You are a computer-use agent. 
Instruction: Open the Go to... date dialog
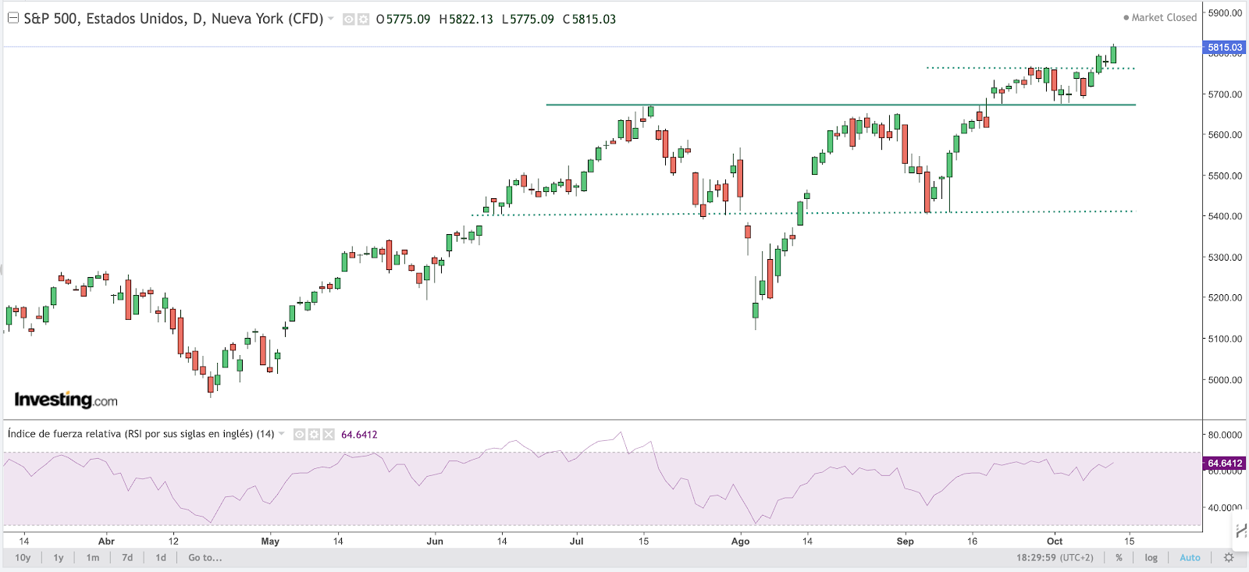[205, 557]
